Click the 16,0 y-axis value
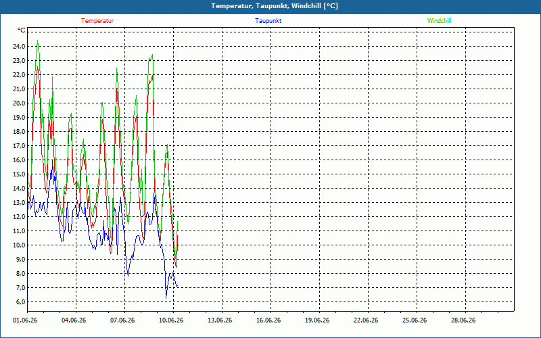Screen dimensions: 541x338 pos(19,160)
